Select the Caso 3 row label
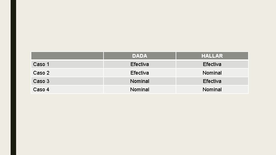Image resolution: width=276 pixels, height=155 pixels. coord(67,81)
